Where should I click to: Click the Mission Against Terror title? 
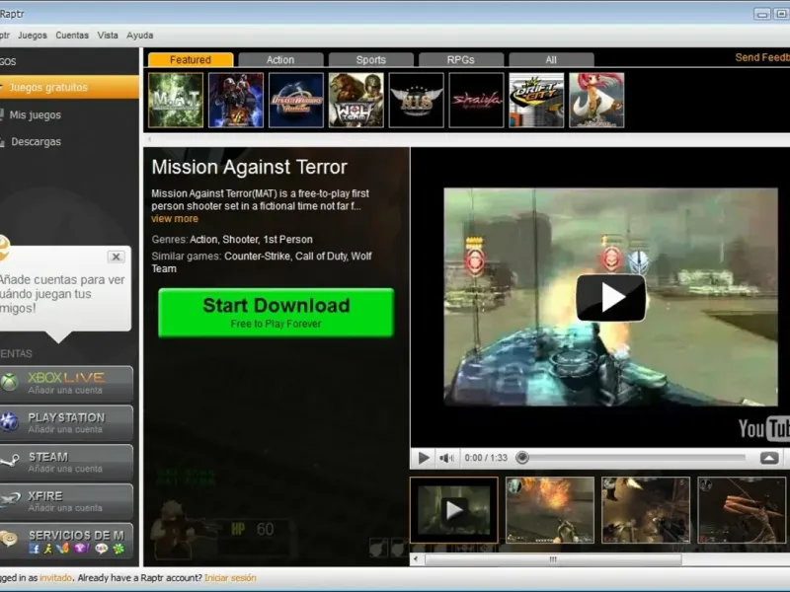tap(250, 167)
